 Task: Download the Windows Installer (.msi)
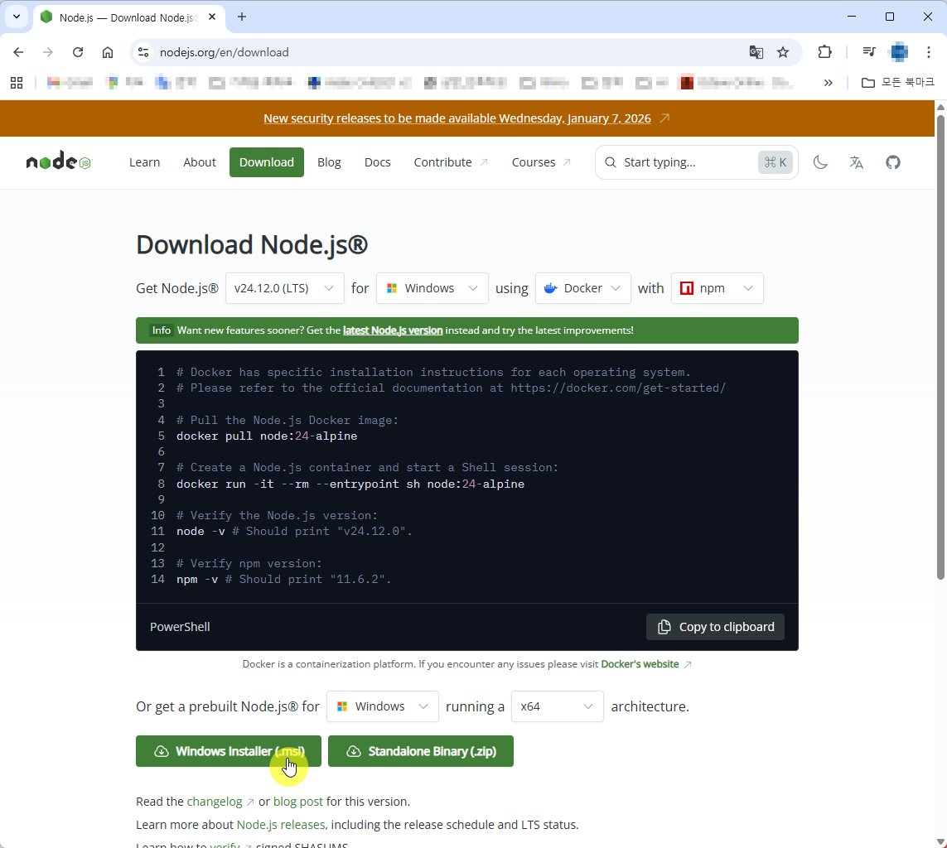tap(229, 751)
